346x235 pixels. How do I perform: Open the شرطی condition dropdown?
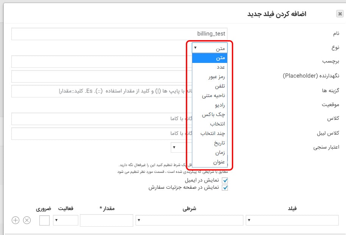(189, 220)
